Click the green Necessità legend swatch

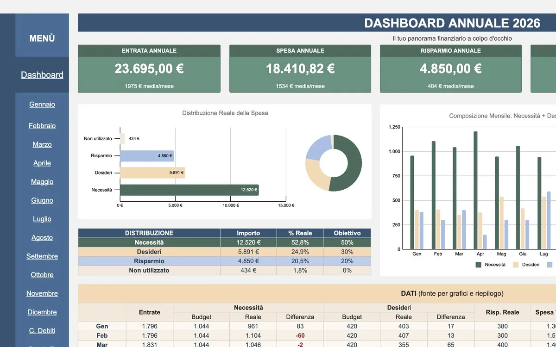(x=479, y=265)
